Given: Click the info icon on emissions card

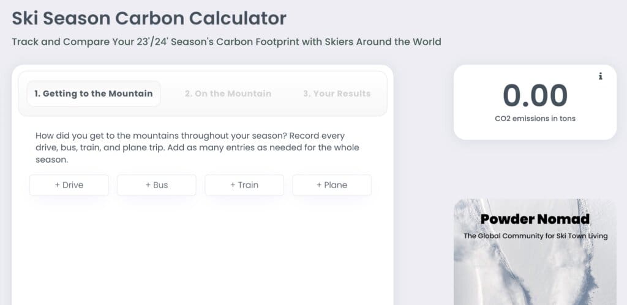Looking at the screenshot, I should [601, 76].
